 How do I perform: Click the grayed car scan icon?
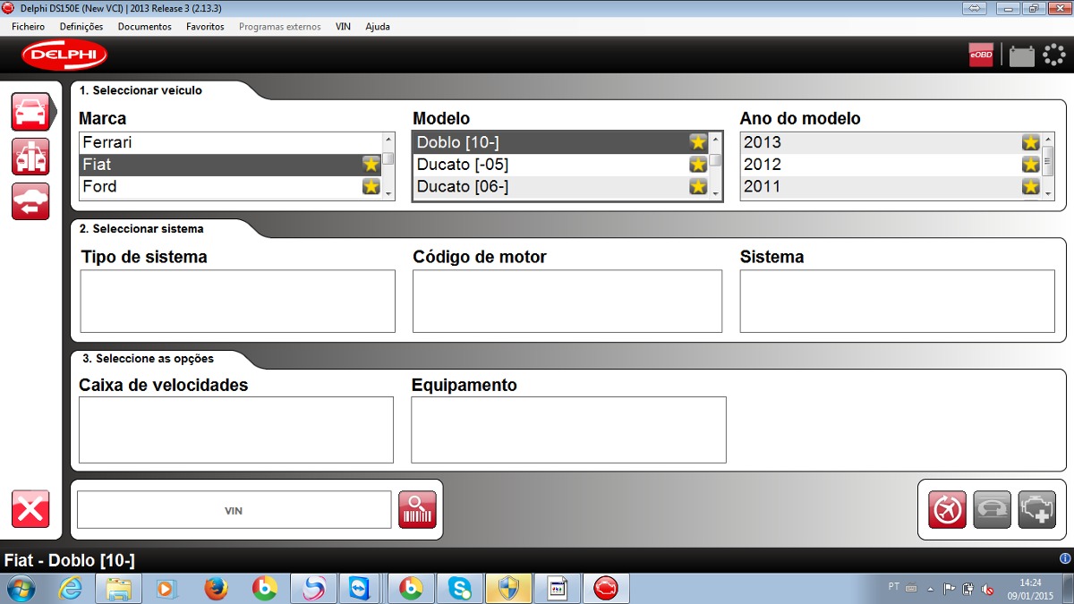click(x=992, y=510)
